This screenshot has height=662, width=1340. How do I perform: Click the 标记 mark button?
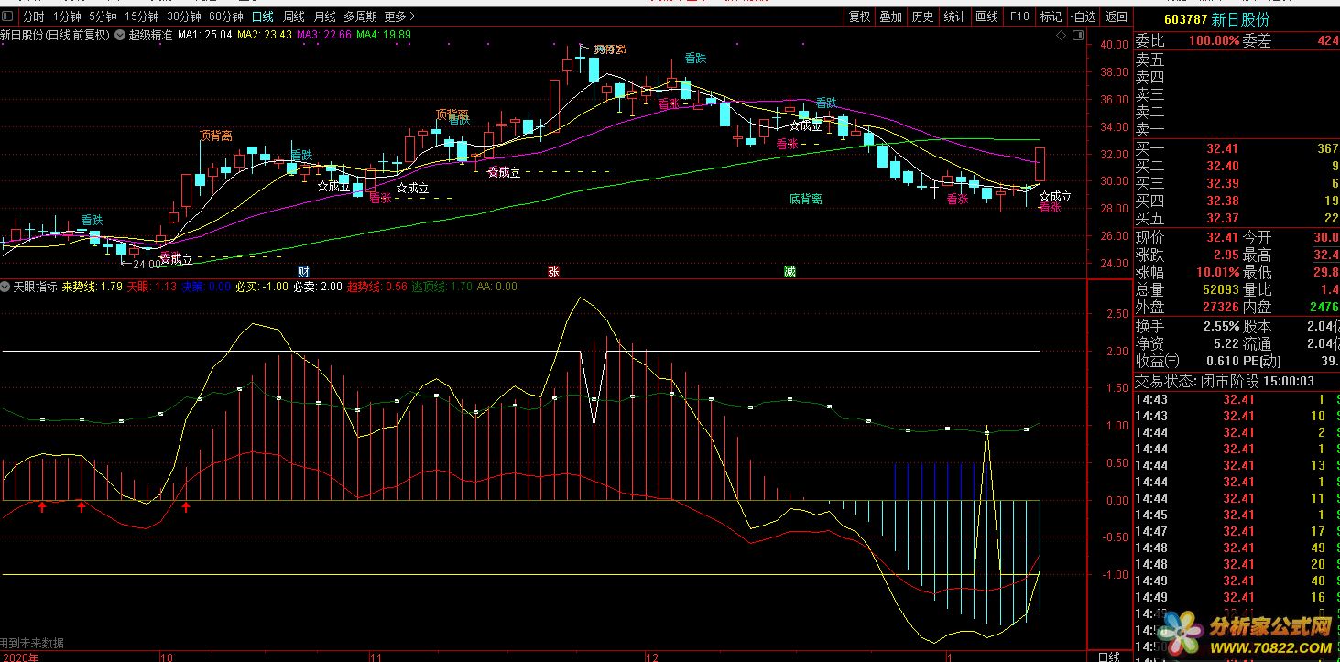pos(1051,16)
